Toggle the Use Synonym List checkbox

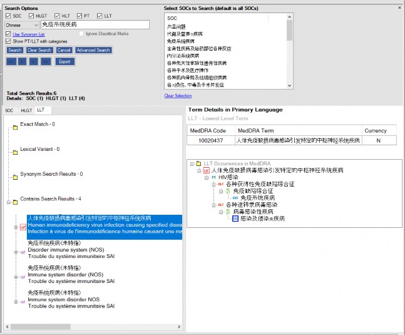coord(8,33)
